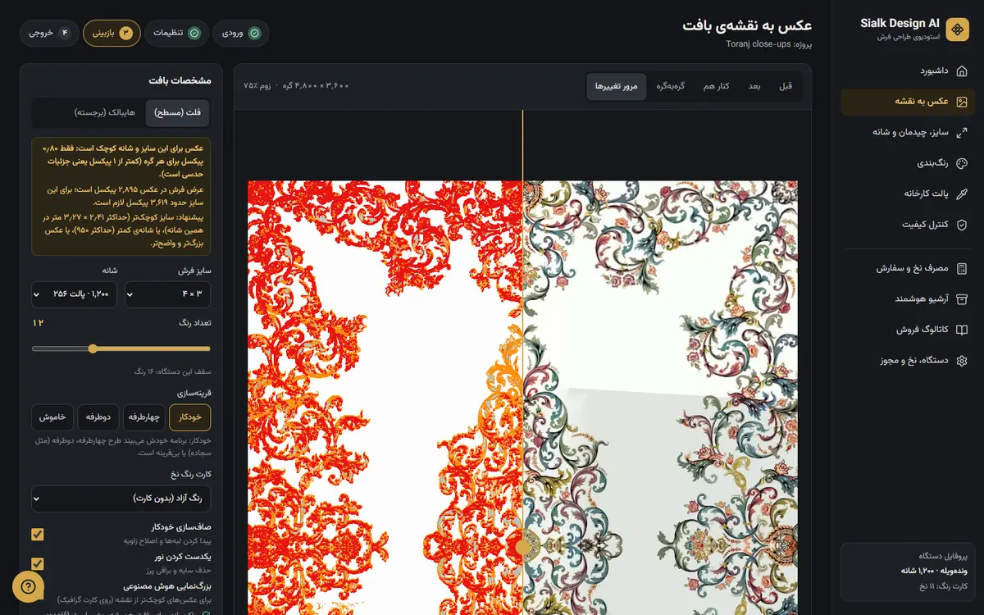Choose the فلت (مسطح) weave type
This screenshot has width=984, height=615.
178,112
